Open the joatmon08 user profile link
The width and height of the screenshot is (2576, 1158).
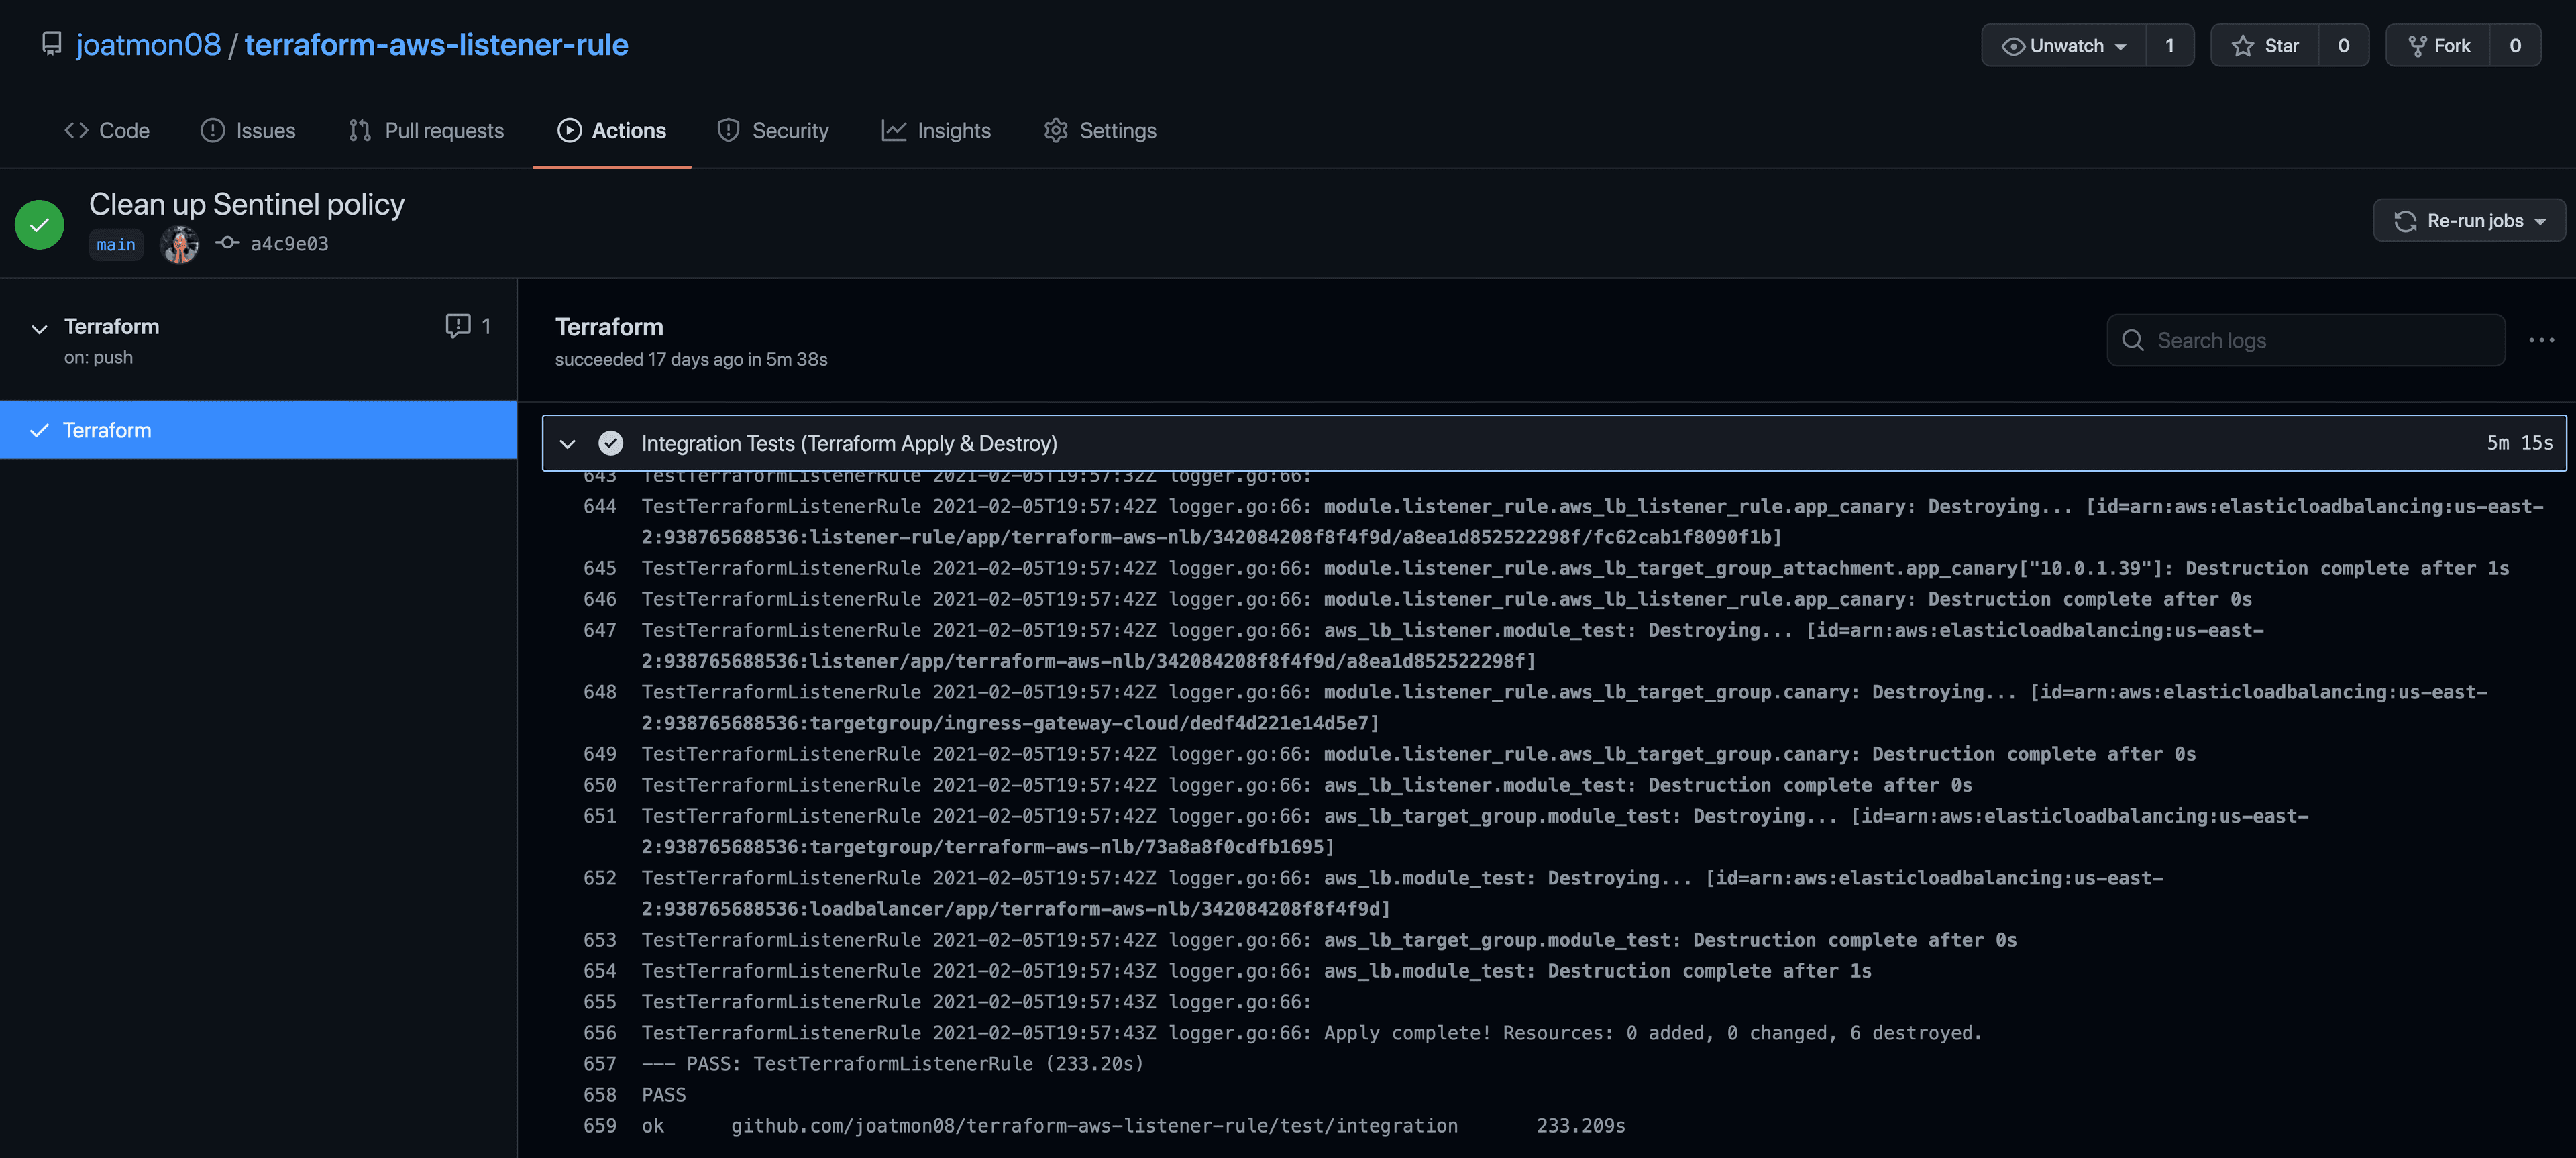click(x=148, y=45)
